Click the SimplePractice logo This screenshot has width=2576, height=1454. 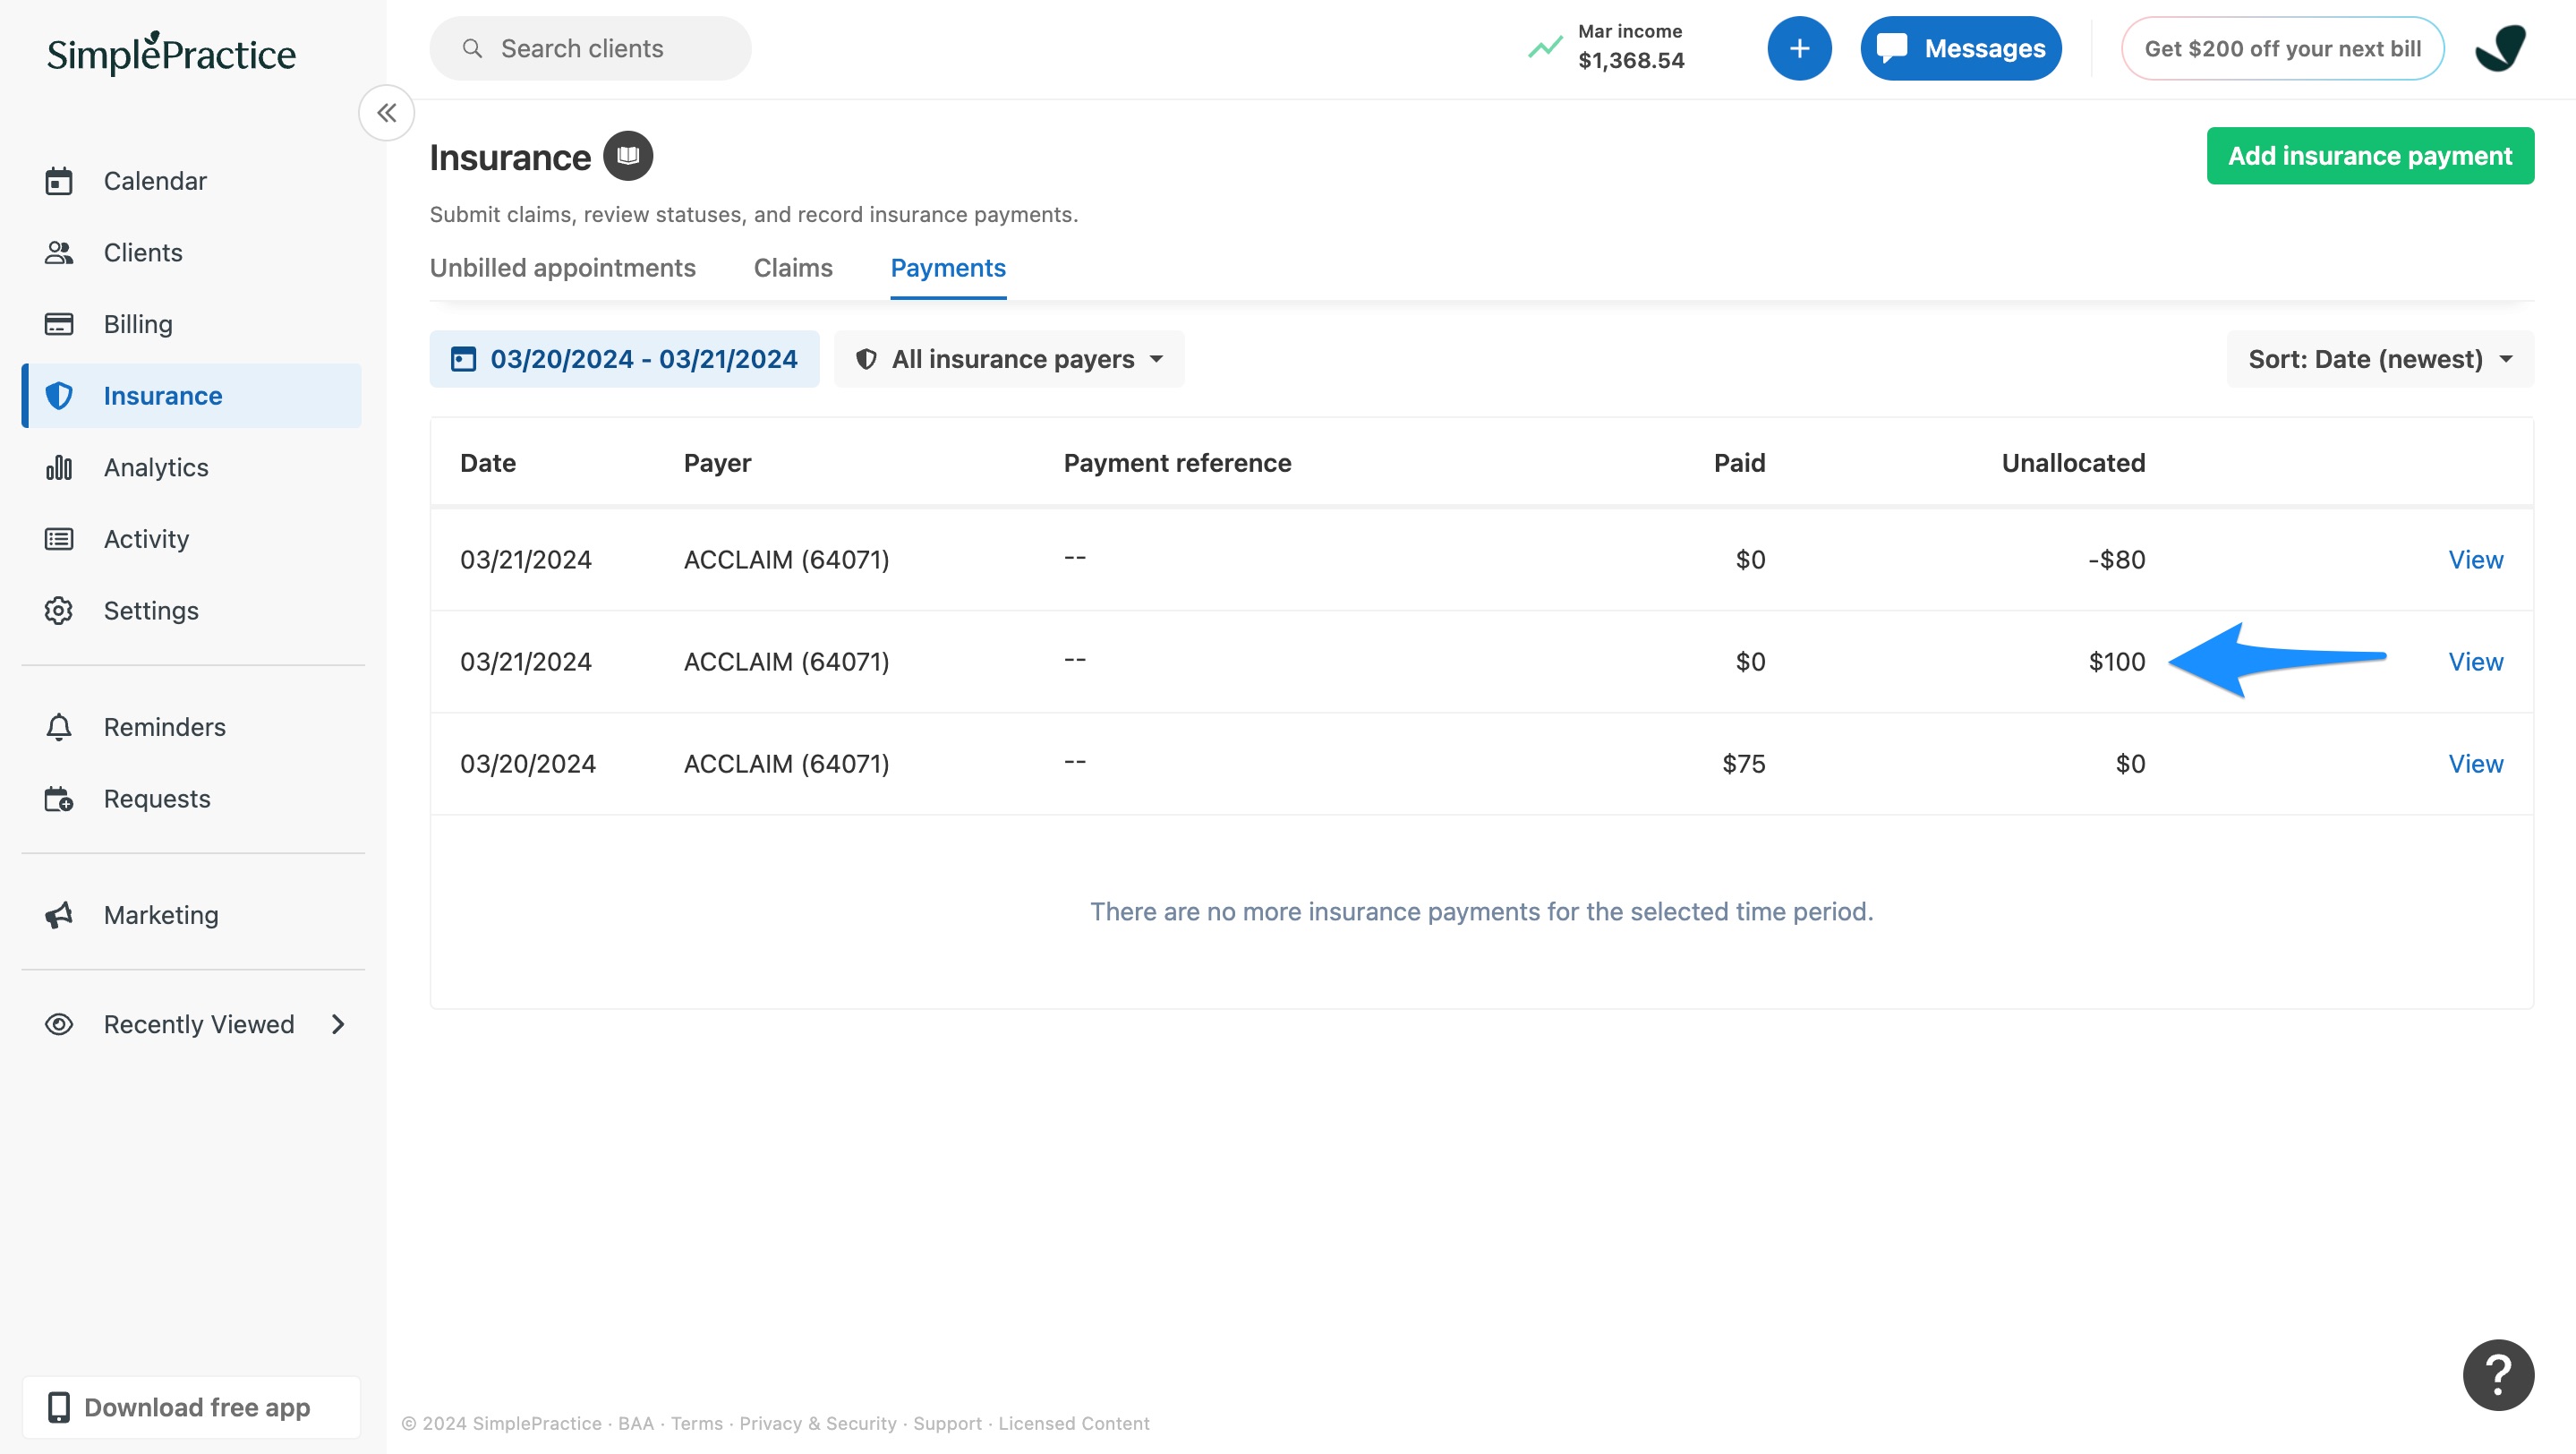click(171, 54)
